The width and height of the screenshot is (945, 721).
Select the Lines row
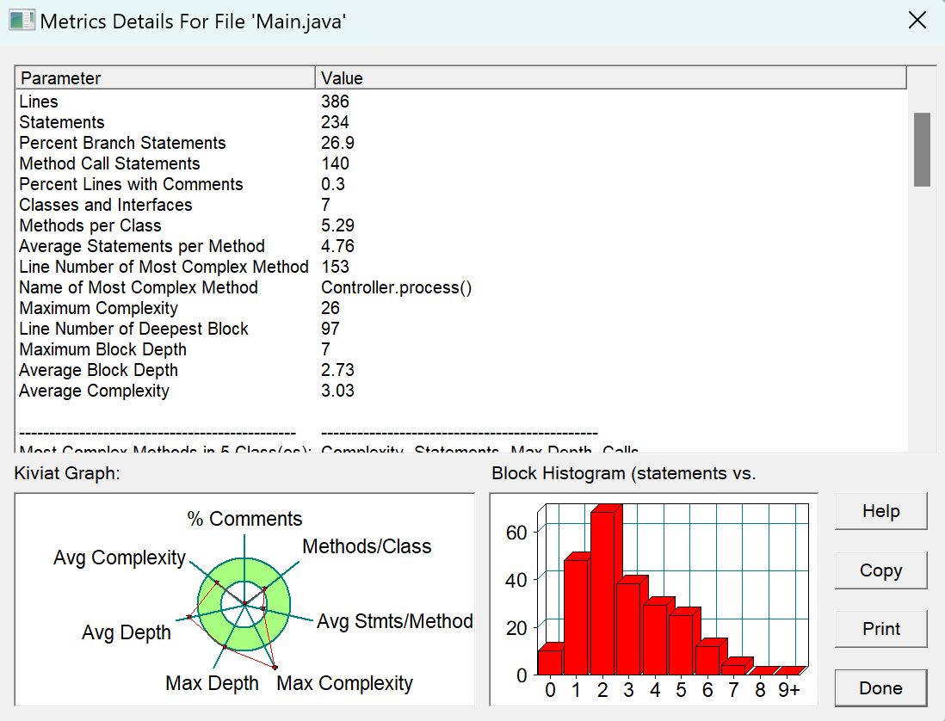pos(461,102)
